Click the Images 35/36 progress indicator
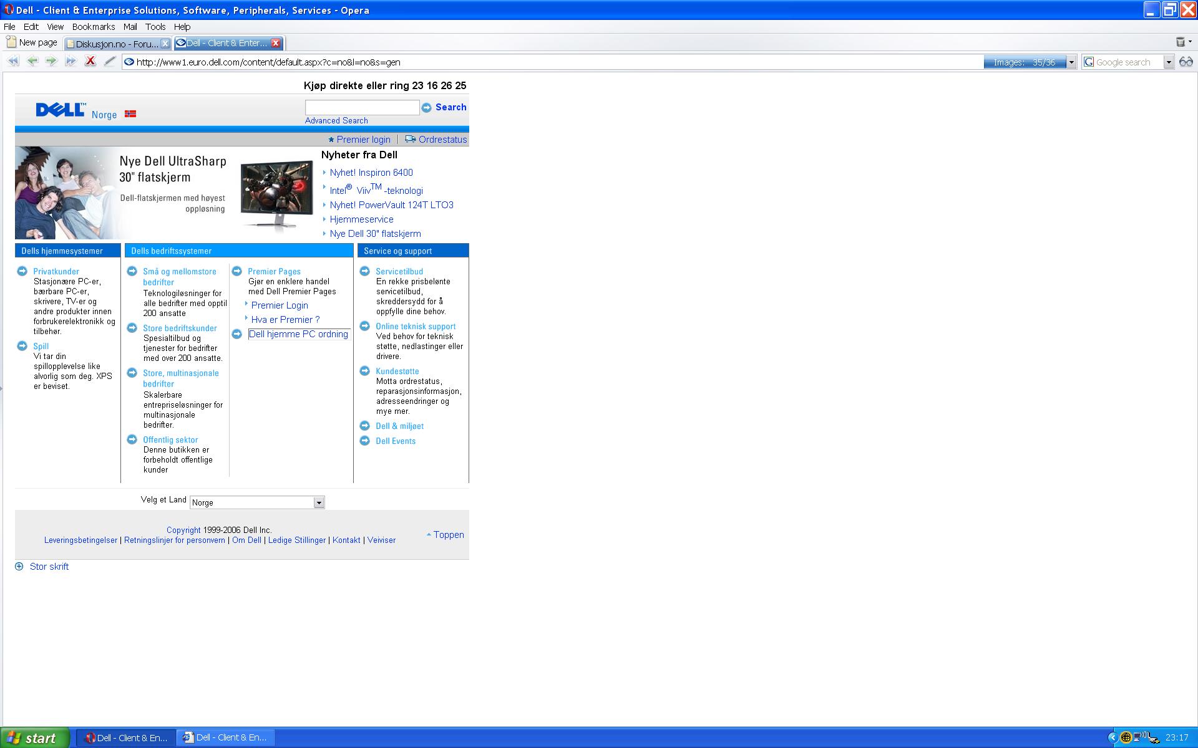 tap(1025, 62)
